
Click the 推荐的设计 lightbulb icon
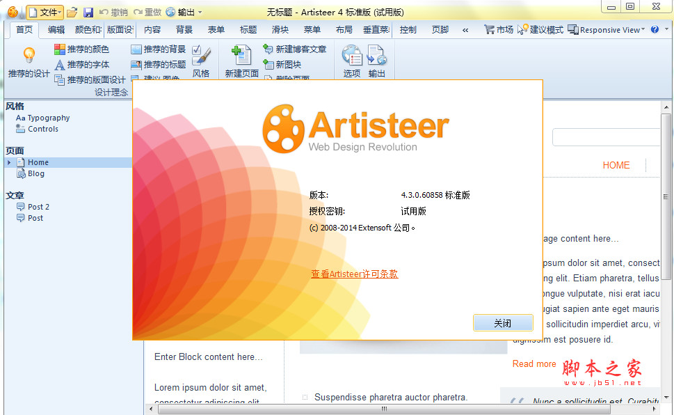coord(29,56)
